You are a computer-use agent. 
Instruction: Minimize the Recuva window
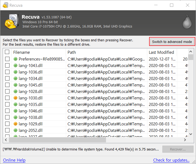click(x=156, y=5)
